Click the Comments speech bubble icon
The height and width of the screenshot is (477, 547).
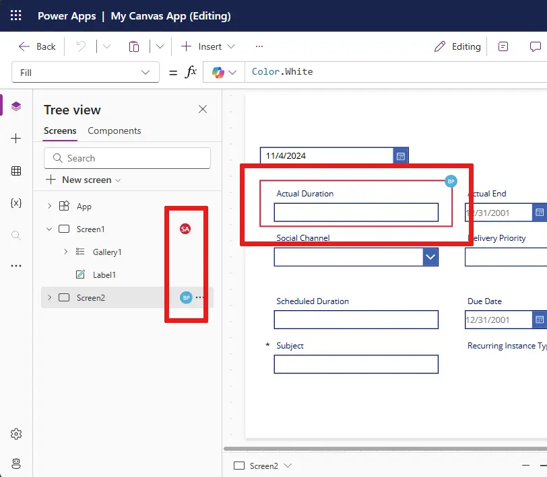[x=535, y=46]
